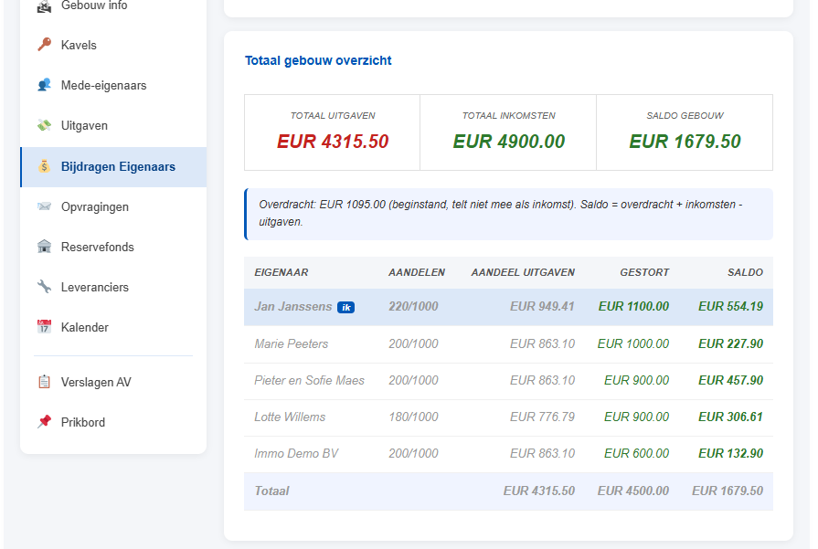Navigate to Reservefonds
Viewport: 818px width, 549px height.
113,248
